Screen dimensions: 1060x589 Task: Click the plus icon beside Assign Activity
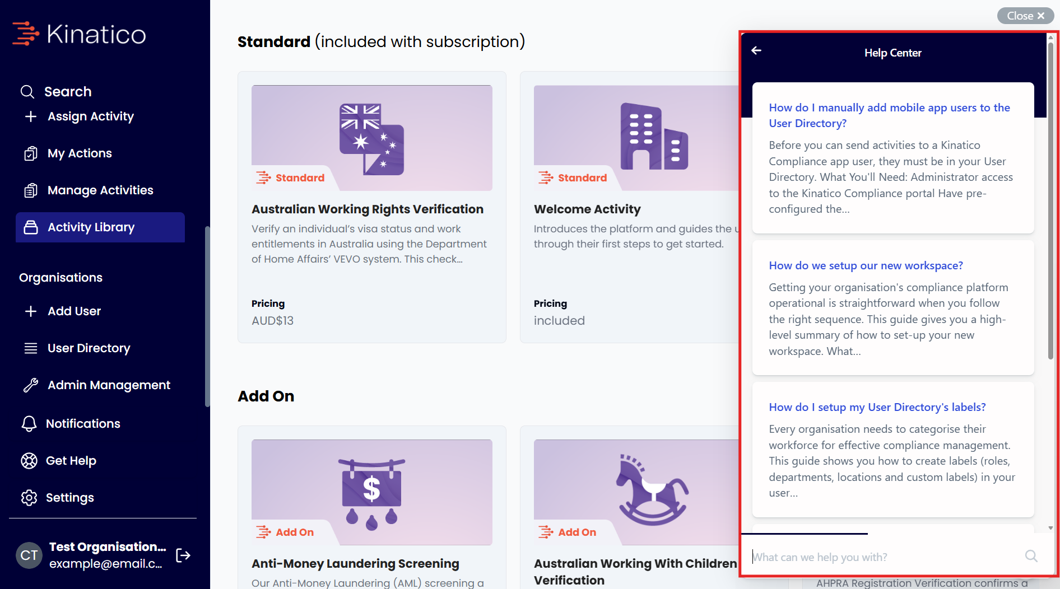[x=31, y=116]
